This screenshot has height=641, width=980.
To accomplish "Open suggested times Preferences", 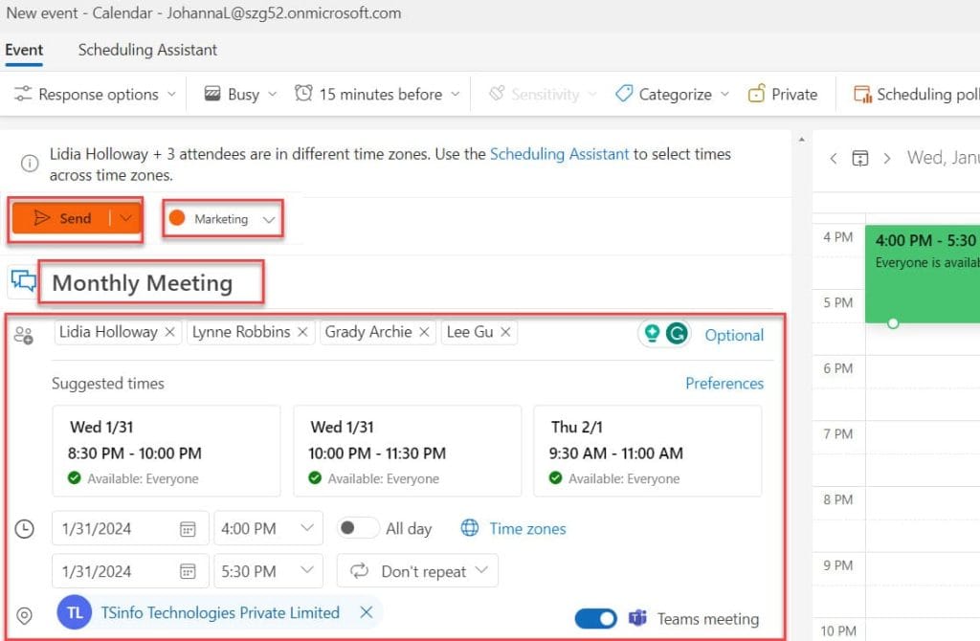I will coord(724,383).
